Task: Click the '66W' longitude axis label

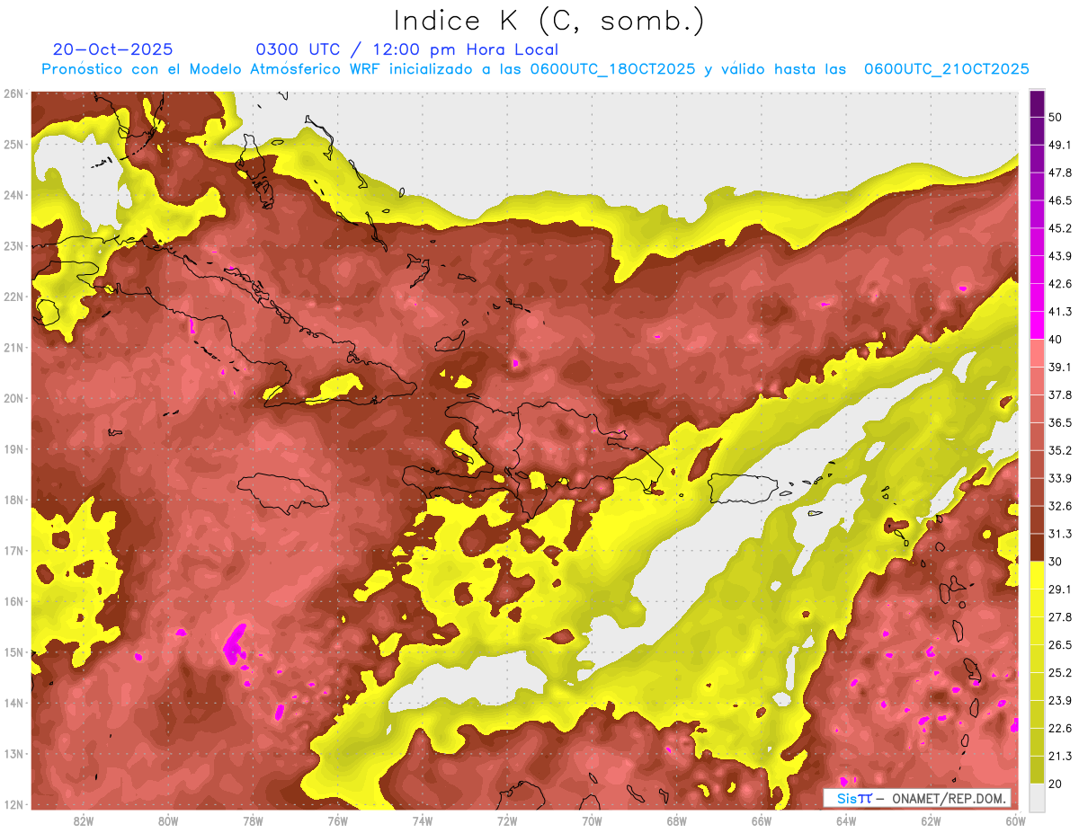Action: coord(762,820)
